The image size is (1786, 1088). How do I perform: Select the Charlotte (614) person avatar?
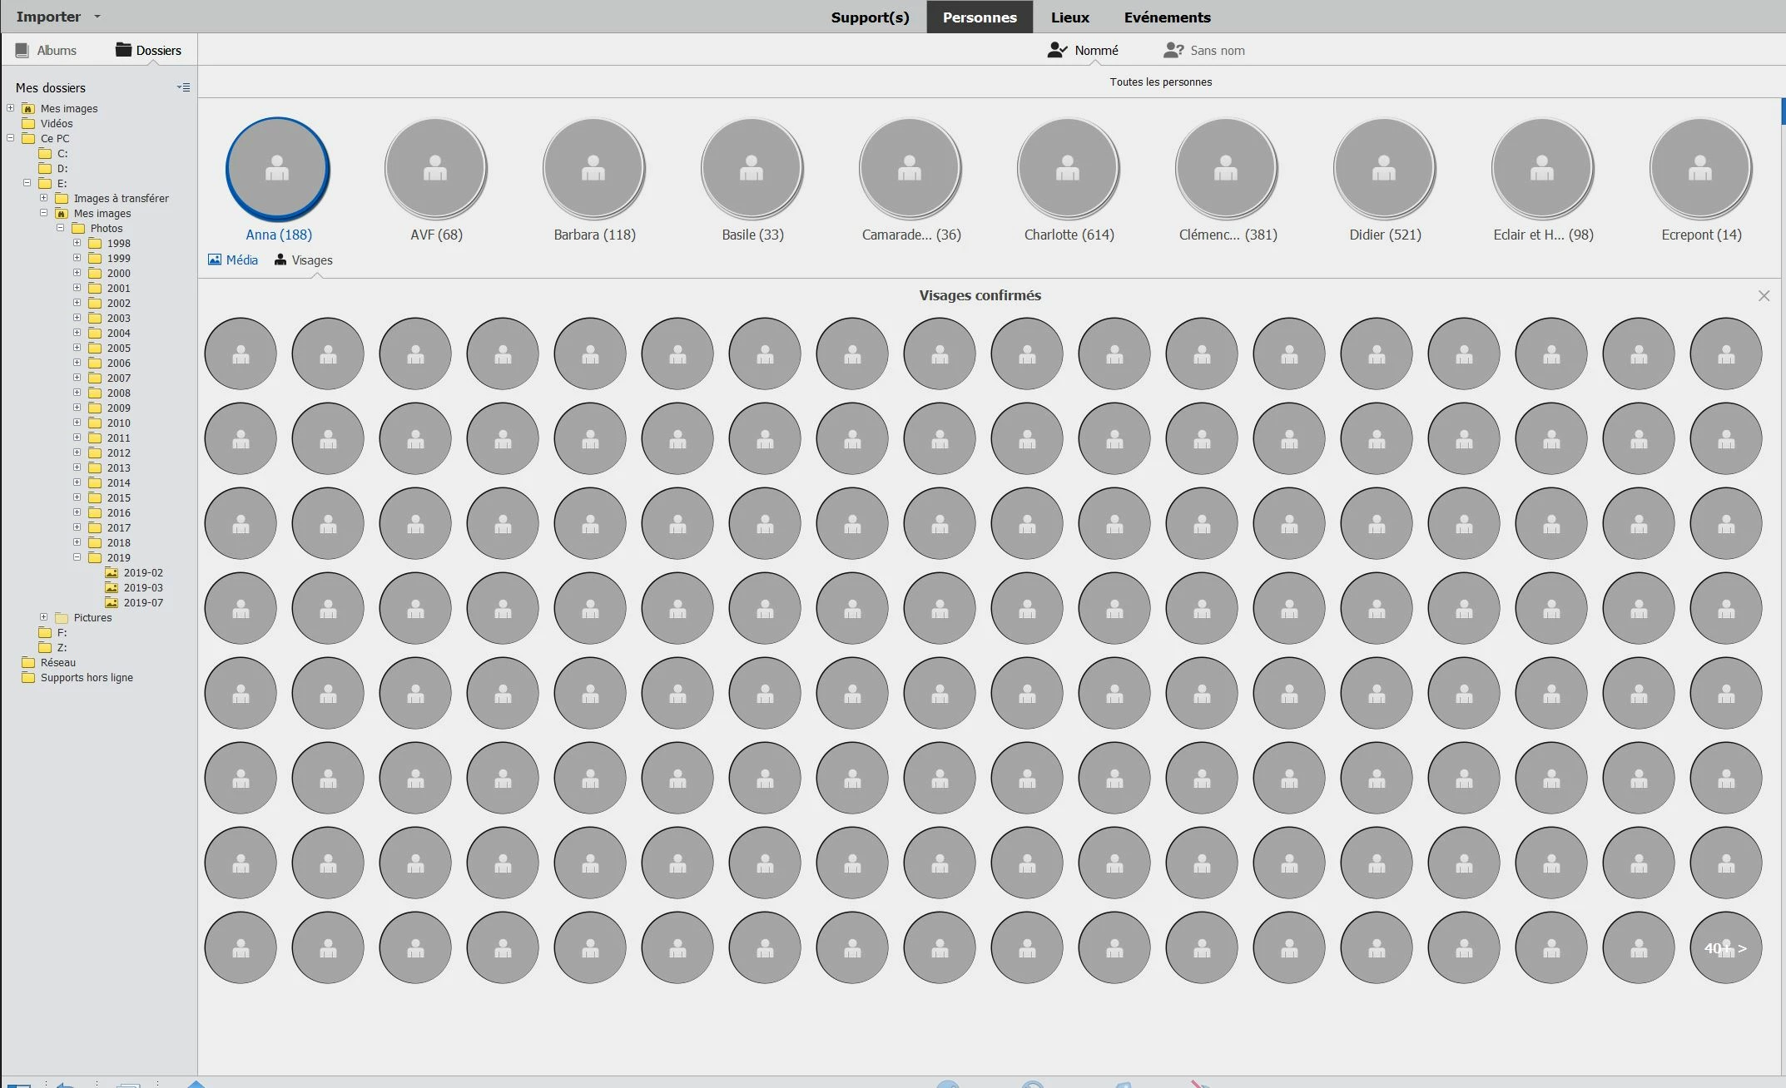coord(1068,169)
